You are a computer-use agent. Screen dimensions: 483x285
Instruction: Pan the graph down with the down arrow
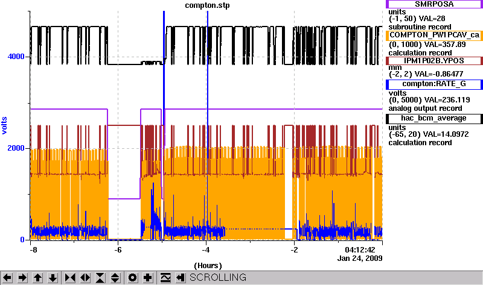[x=53, y=278]
